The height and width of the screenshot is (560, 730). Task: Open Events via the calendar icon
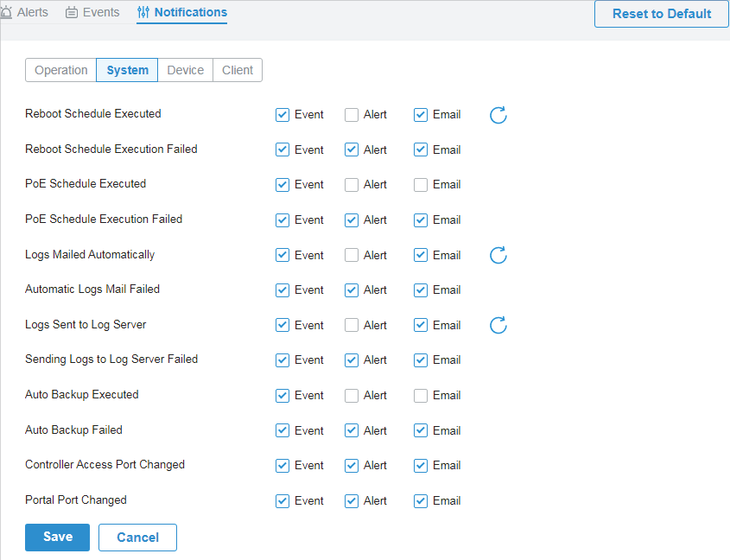[x=71, y=12]
